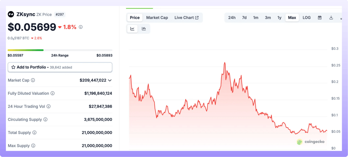Click the $0.05699 price text
The height and width of the screenshot is (157, 348).
[x=32, y=27]
